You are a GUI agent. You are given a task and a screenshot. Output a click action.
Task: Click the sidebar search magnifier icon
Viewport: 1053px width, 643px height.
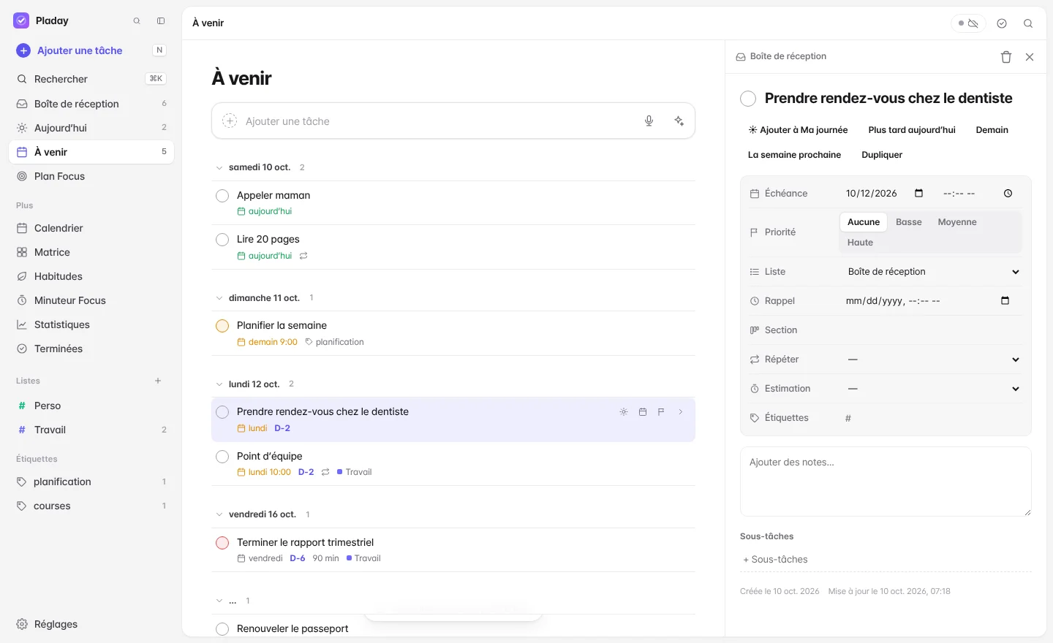click(137, 21)
